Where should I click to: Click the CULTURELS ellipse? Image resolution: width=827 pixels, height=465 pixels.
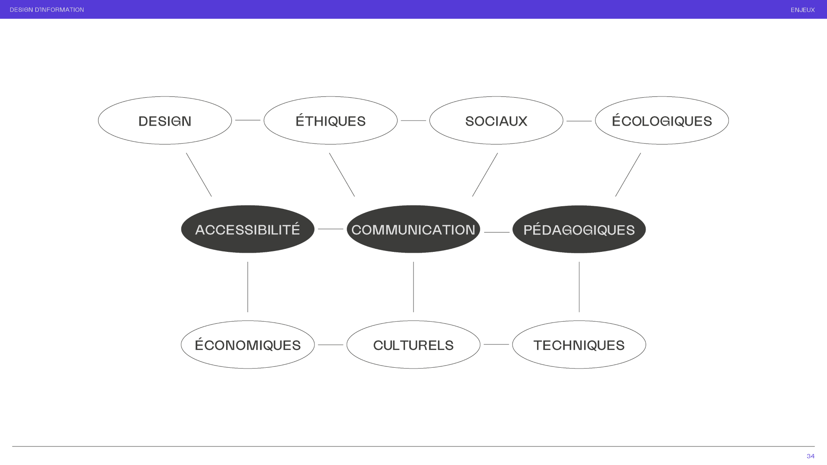click(x=413, y=344)
